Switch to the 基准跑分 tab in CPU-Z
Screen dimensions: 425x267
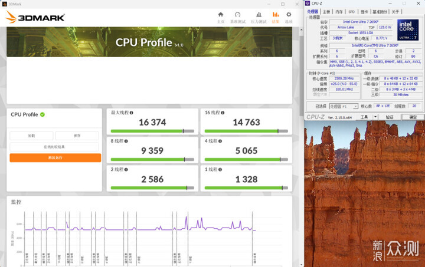(380, 12)
